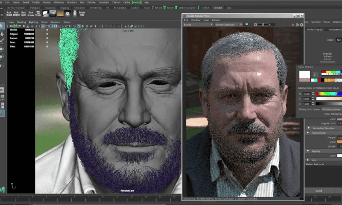Open the TX Manager shelf icon
Screen dimensions: 342x205
(38, 14)
